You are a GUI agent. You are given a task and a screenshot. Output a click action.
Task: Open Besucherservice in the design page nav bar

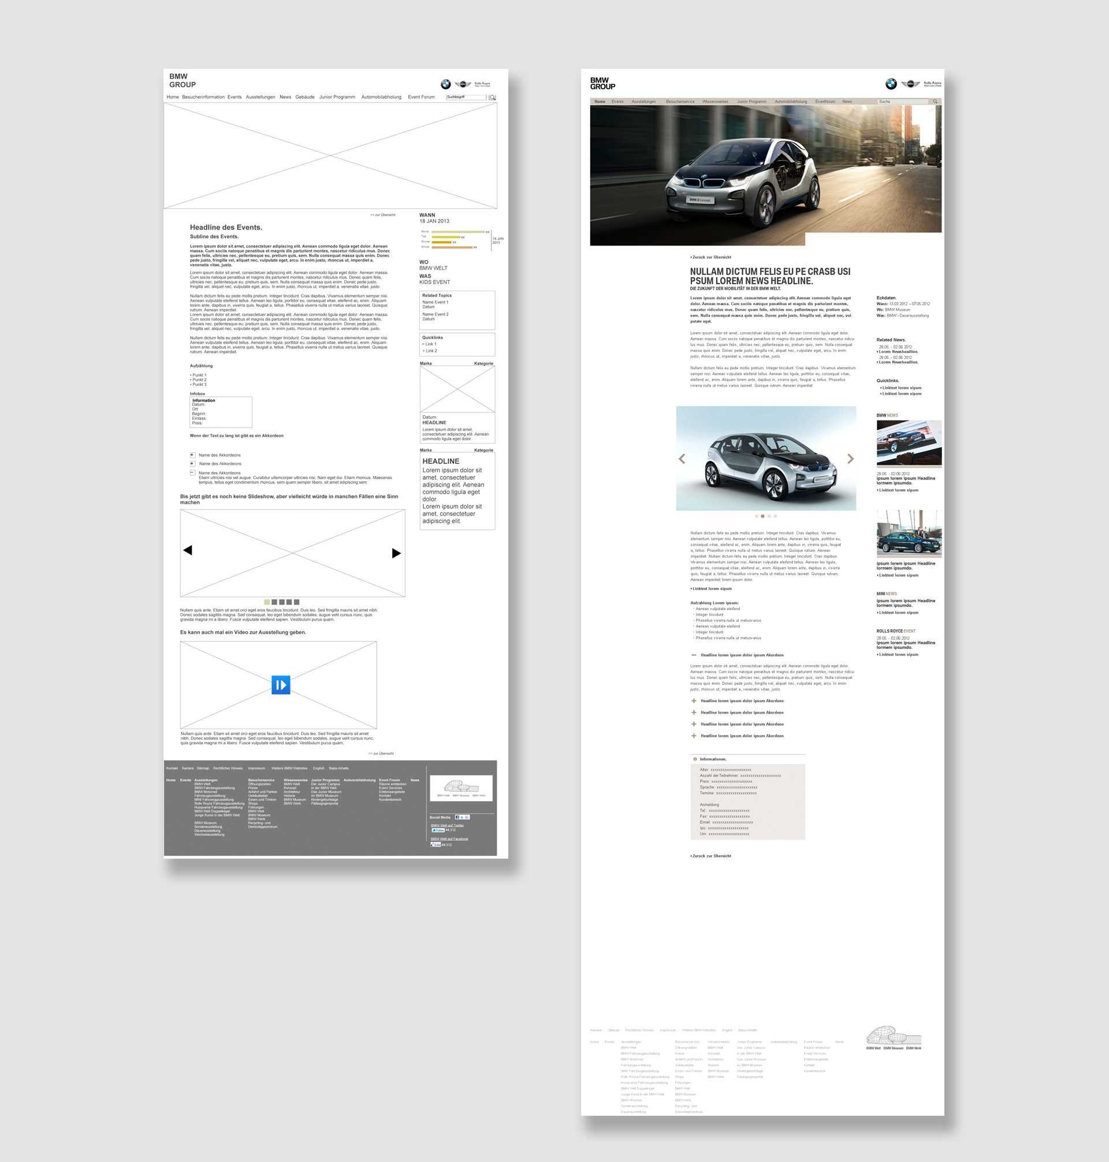pyautogui.click(x=680, y=102)
